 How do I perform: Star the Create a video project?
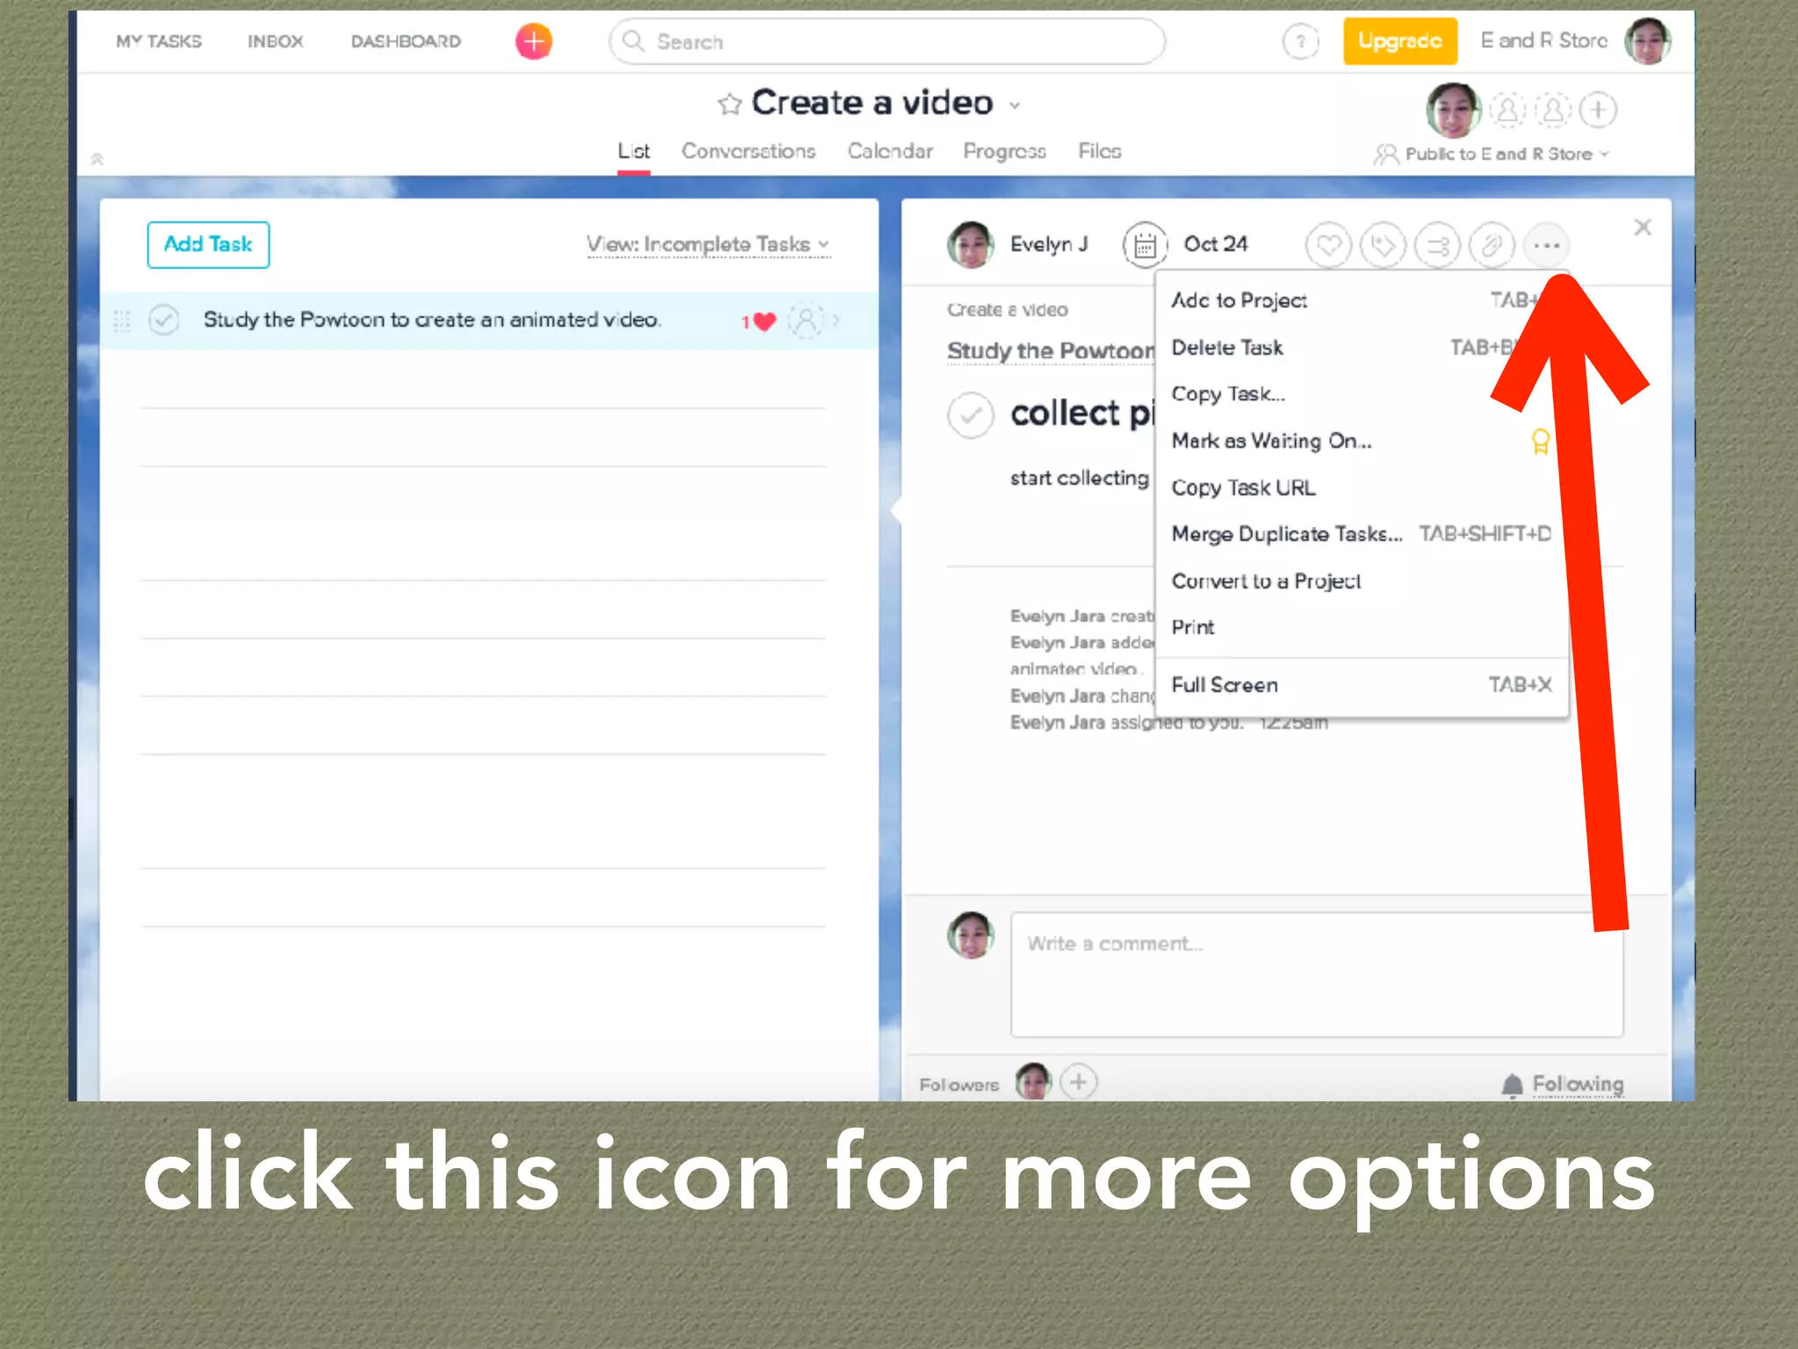pos(730,105)
